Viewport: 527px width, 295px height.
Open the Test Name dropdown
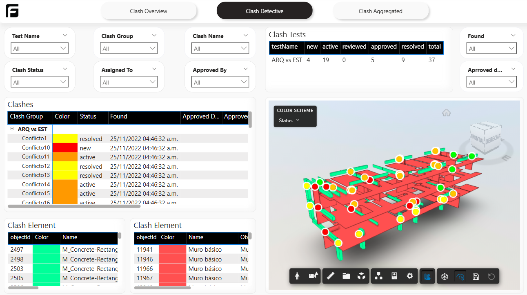(x=40, y=49)
